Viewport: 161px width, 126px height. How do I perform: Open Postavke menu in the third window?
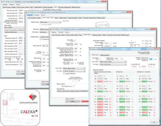61,32
